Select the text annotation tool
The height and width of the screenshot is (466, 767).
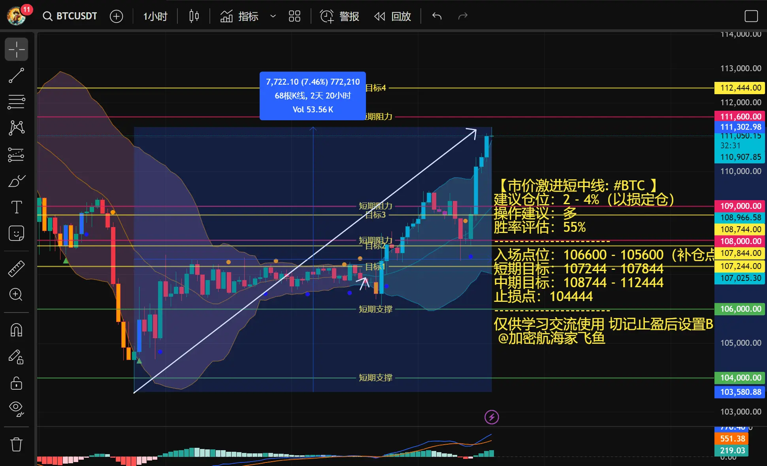point(16,207)
